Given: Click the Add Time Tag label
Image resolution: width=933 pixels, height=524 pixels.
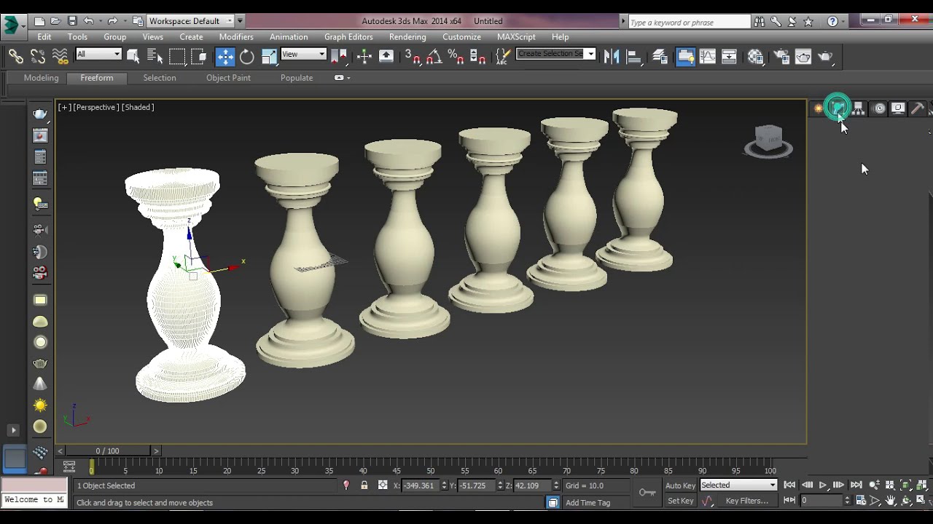Looking at the screenshot, I should pos(587,503).
